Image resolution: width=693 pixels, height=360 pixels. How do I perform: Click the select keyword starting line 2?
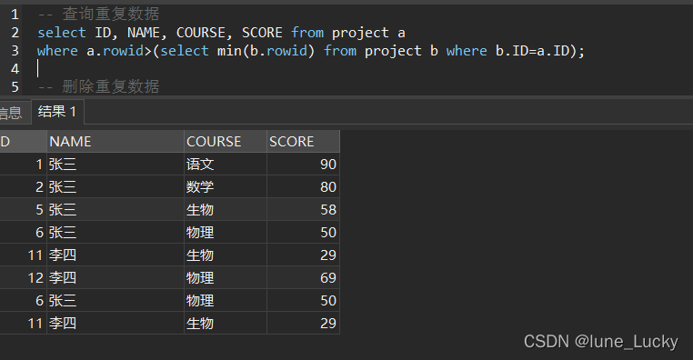pyautogui.click(x=62, y=33)
